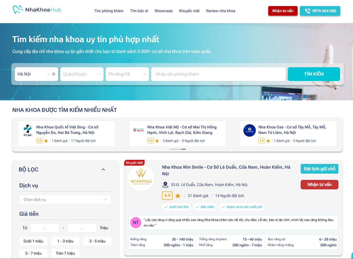Expand the Chọn dịch vụ dropdown
This screenshot has height=259, width=353.
pos(65,199)
